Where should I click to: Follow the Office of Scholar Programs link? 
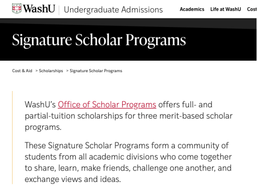tap(107, 104)
